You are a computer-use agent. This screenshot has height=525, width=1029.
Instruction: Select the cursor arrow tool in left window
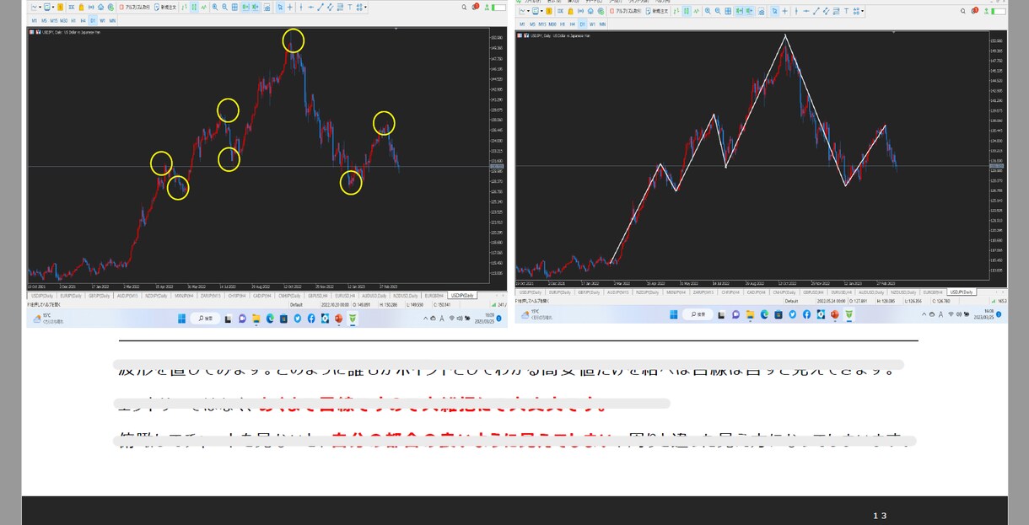[x=280, y=8]
